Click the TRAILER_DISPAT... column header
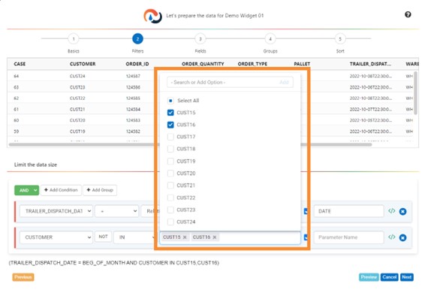The height and width of the screenshot is (293, 425). (370, 64)
